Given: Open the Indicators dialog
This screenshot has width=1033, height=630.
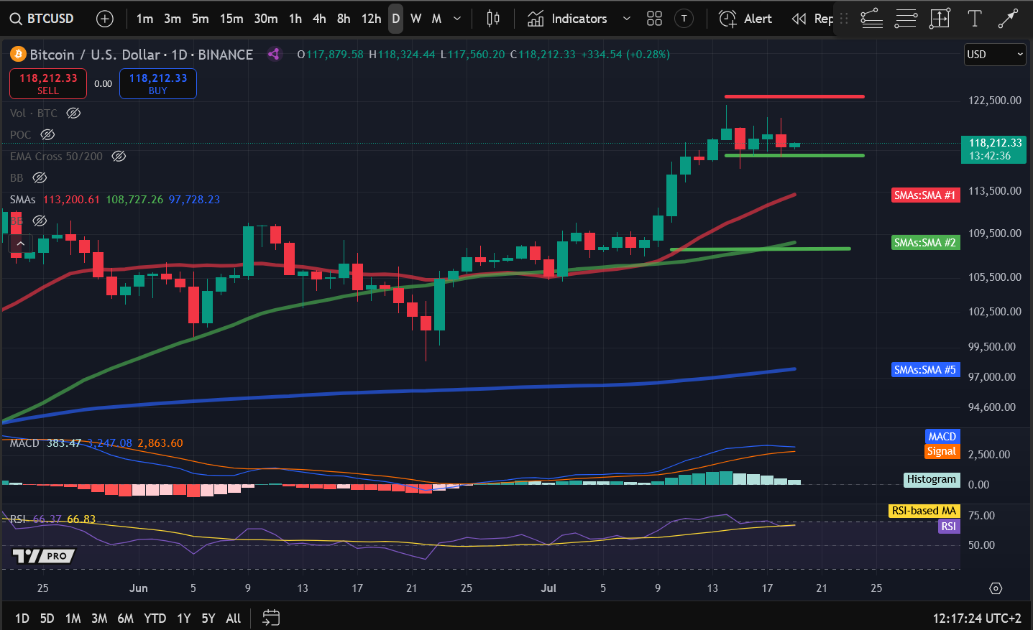Looking at the screenshot, I should (x=568, y=19).
